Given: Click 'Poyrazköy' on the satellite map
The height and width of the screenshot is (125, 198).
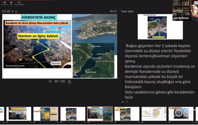Looking at the screenshot, I should (96, 58).
